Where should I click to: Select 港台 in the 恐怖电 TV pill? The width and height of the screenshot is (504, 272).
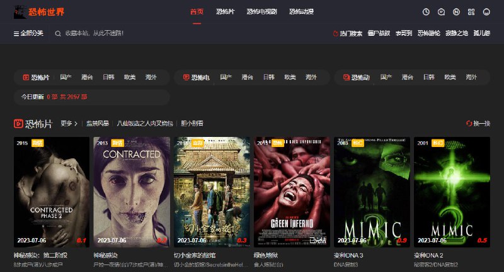pos(247,77)
